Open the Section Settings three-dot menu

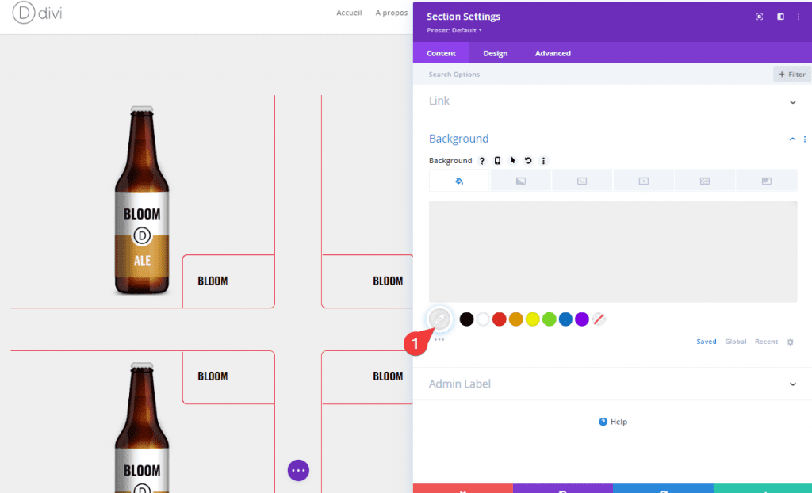point(799,17)
